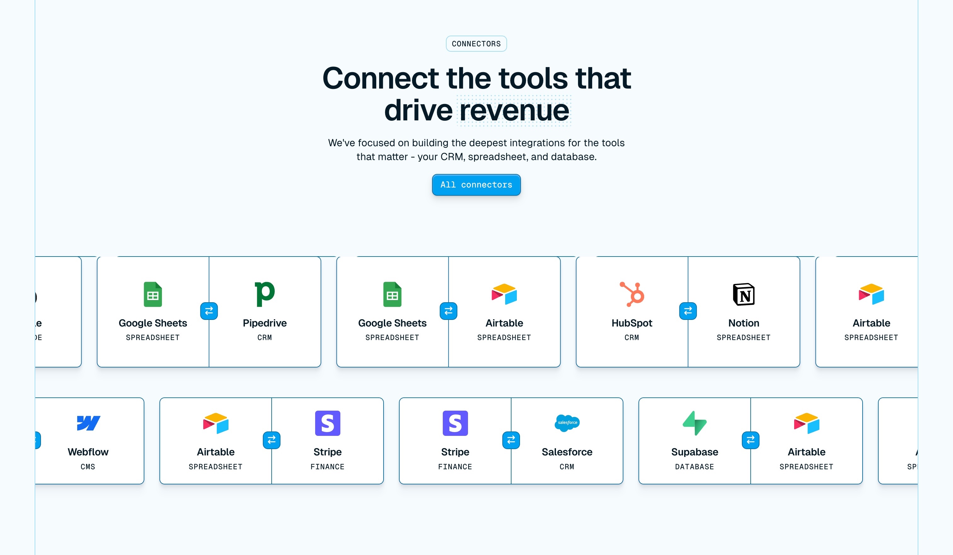This screenshot has width=953, height=555.
Task: Click Airtable logo beside Stripe
Action: point(216,423)
